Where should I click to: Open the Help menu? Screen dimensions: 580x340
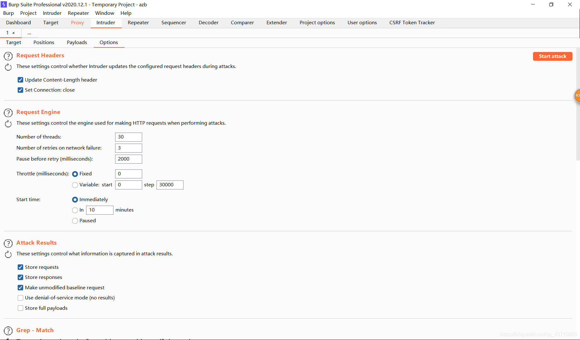tap(126, 13)
